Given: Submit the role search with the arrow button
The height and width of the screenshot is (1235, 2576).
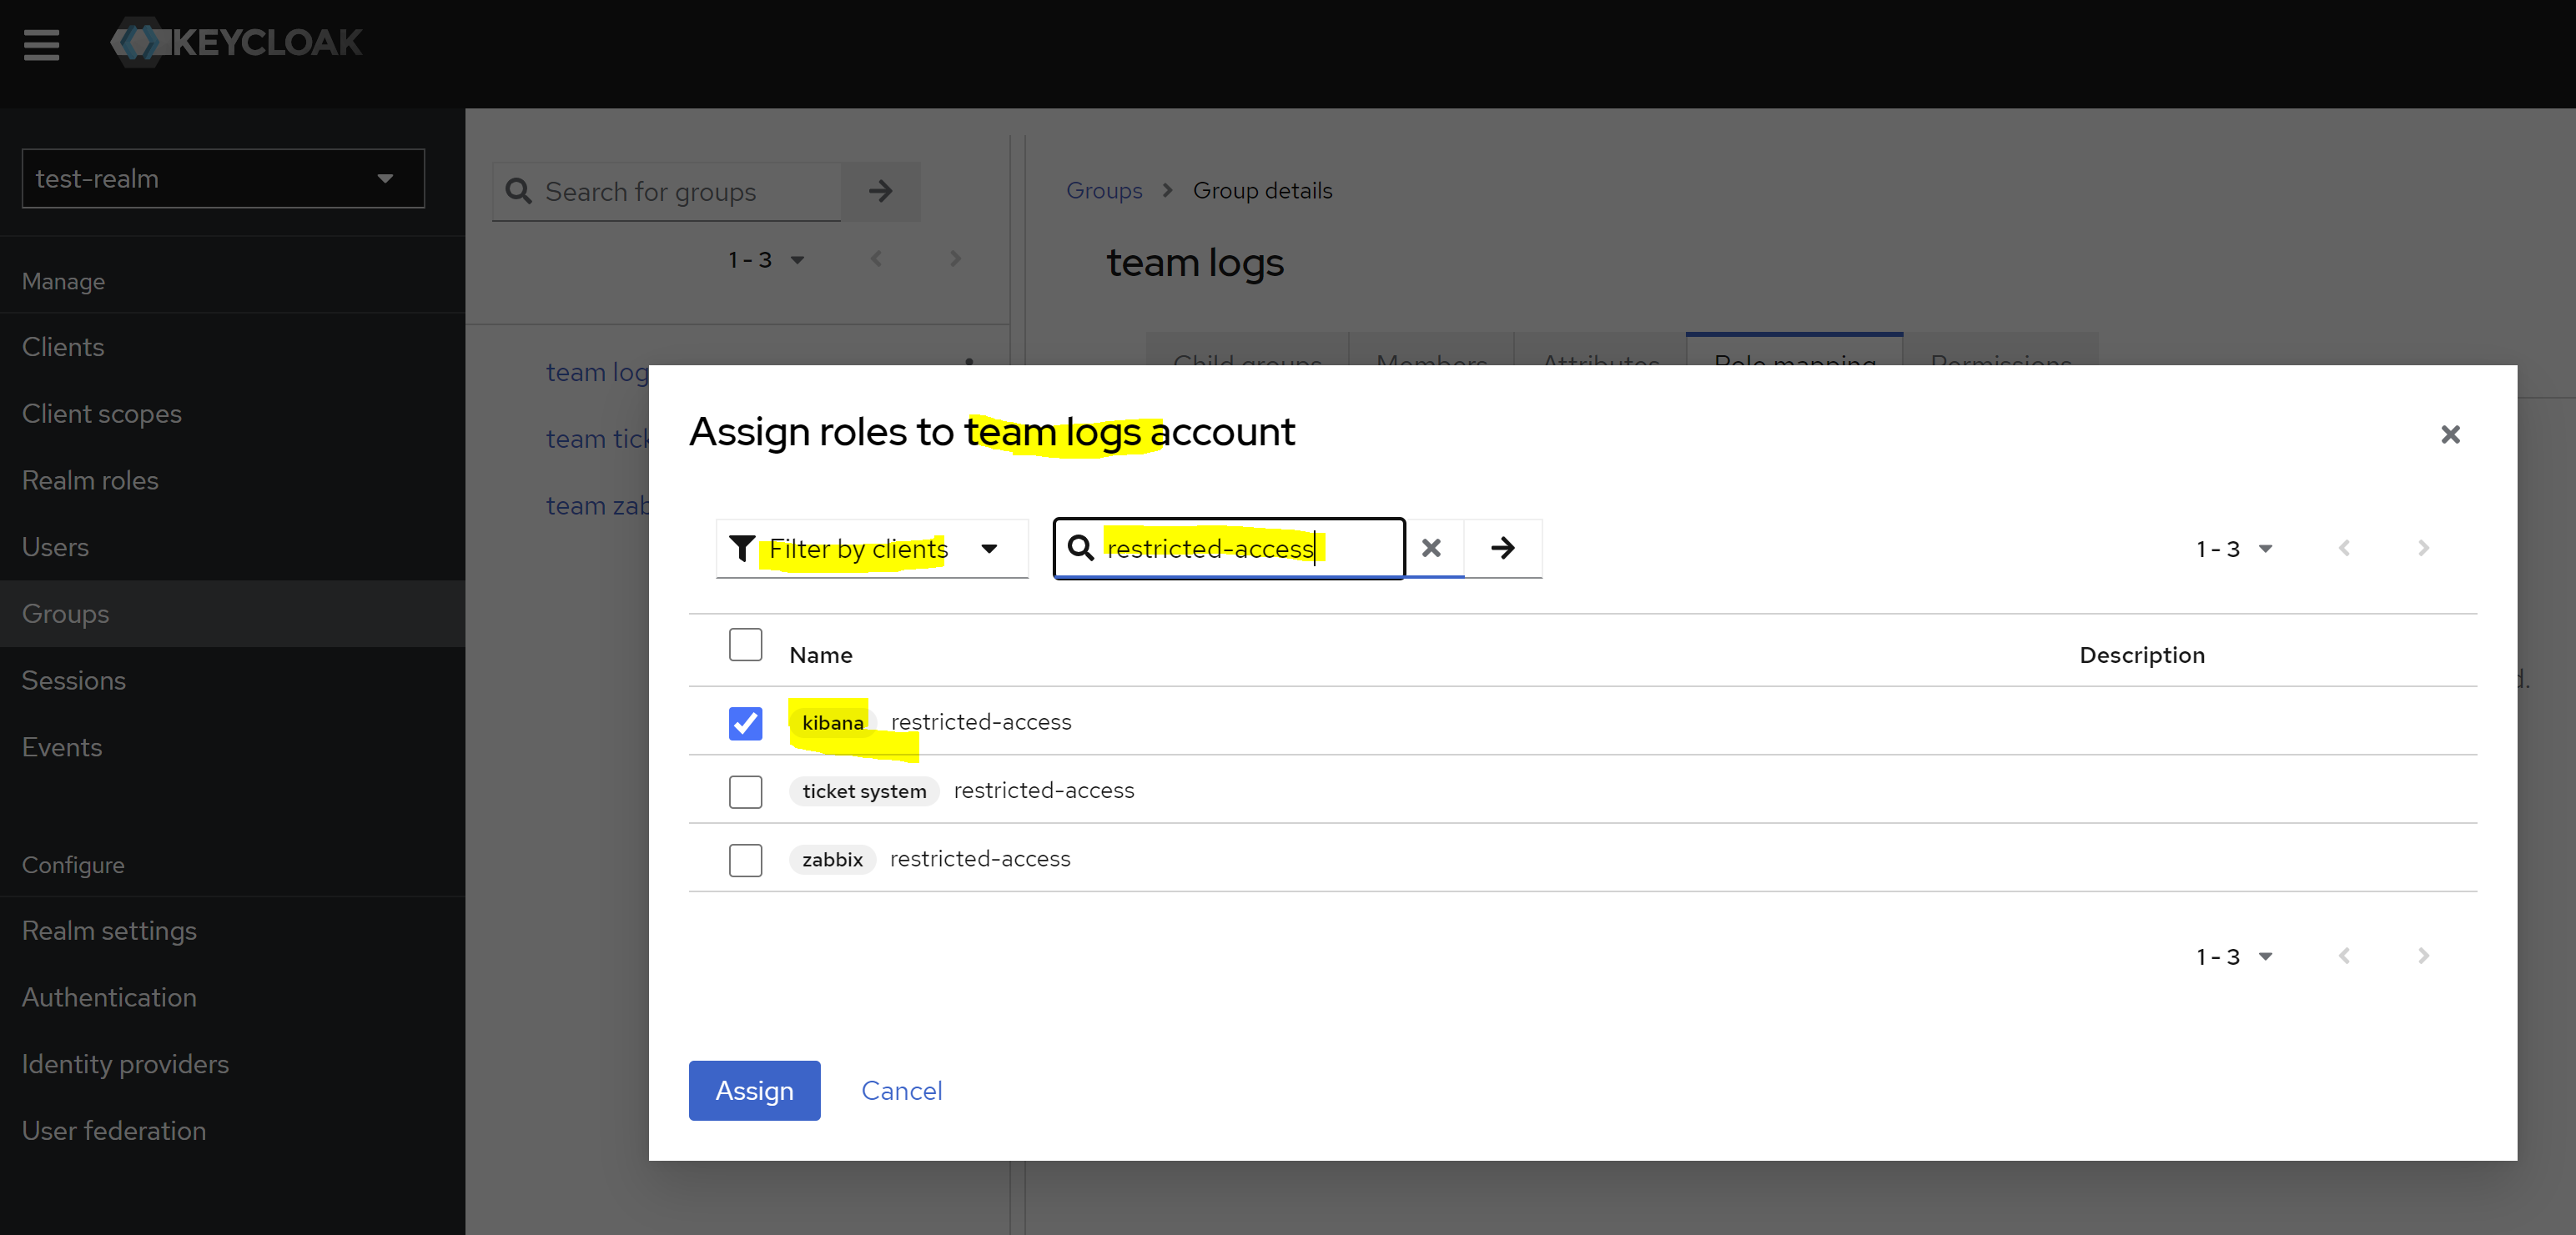Looking at the screenshot, I should pos(1503,548).
